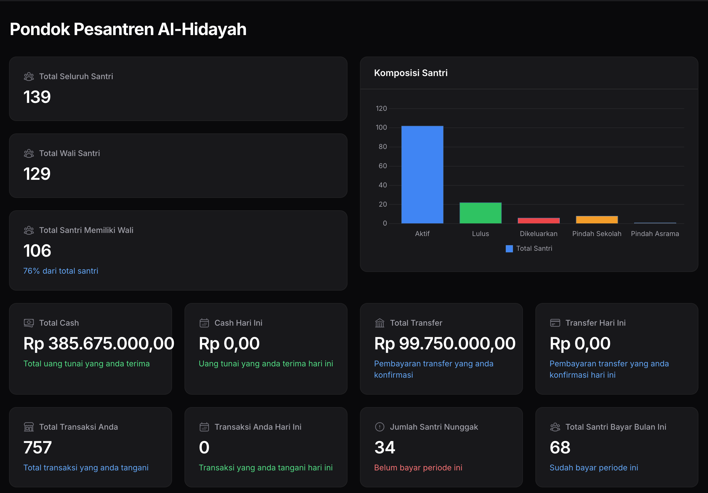Viewport: 708px width, 493px height.
Task: Click the Pindah Asrama axis label
Action: [655, 234]
